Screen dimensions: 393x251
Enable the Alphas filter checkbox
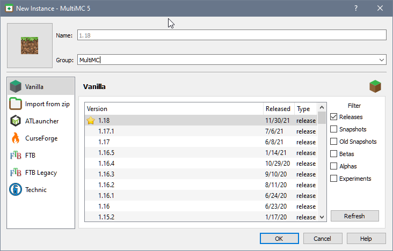click(x=333, y=166)
